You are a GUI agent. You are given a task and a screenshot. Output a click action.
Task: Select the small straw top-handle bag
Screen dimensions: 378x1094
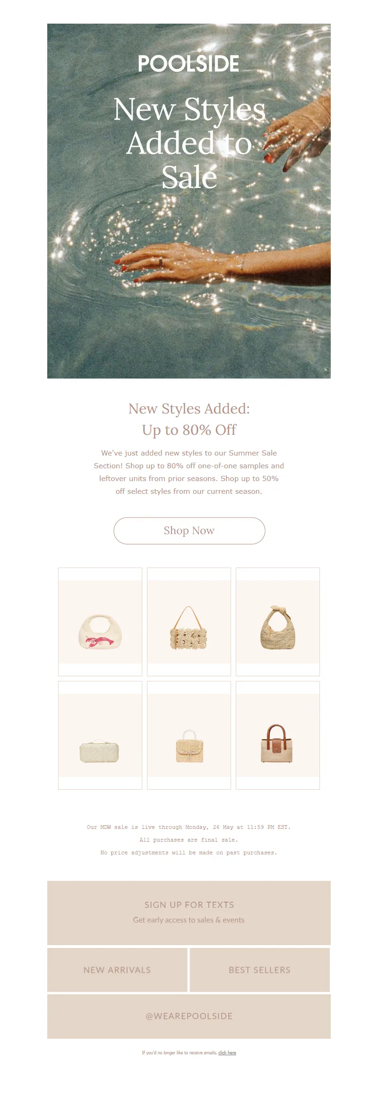point(189,735)
